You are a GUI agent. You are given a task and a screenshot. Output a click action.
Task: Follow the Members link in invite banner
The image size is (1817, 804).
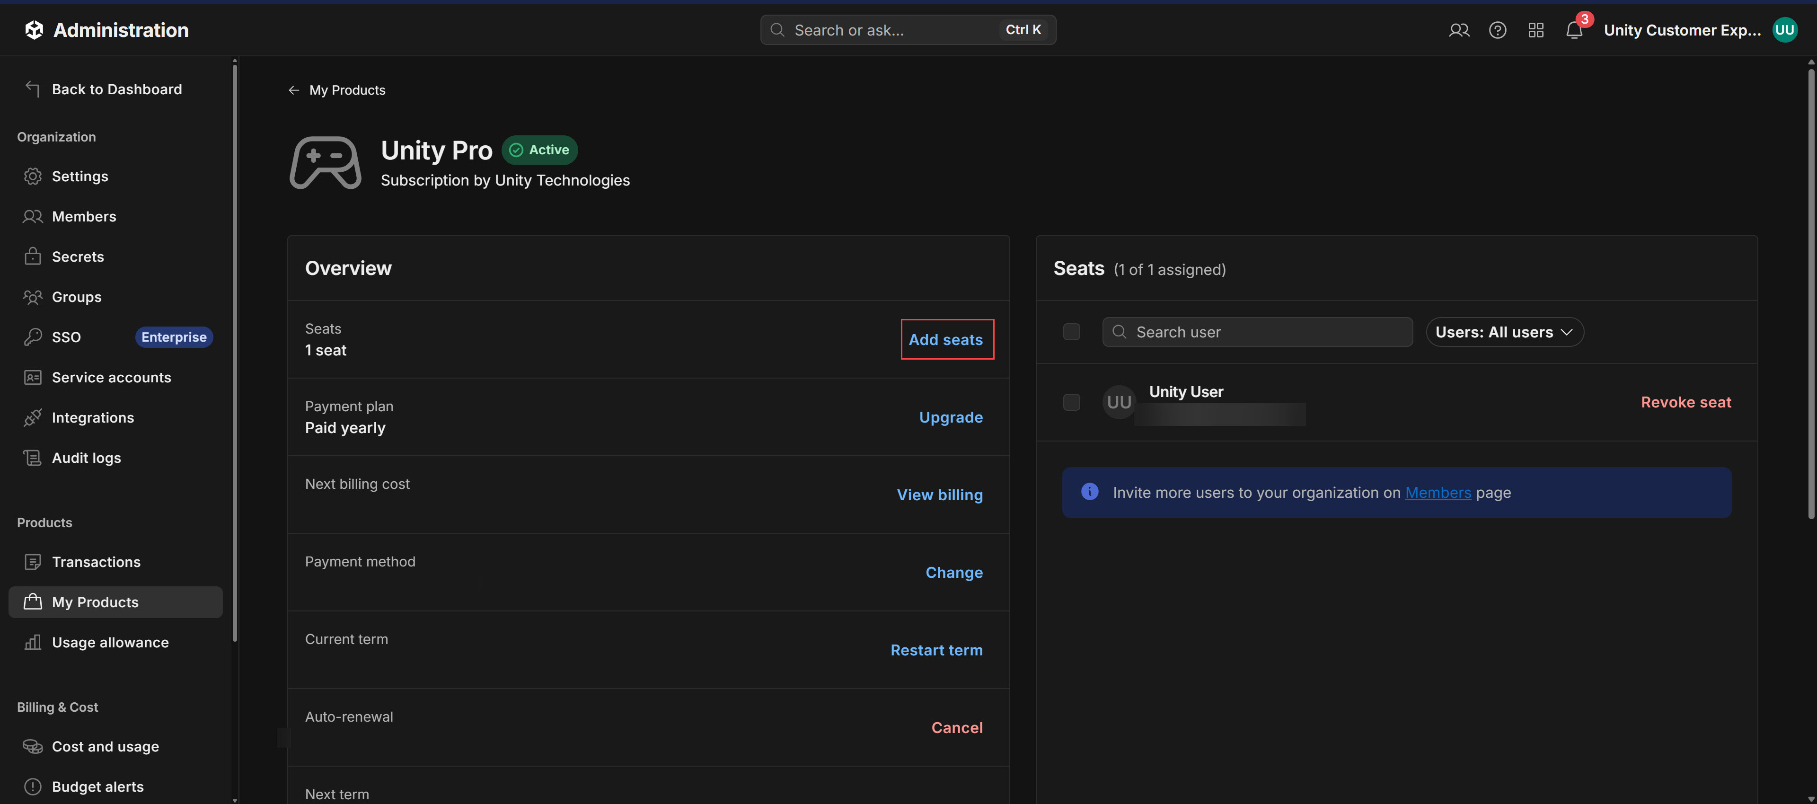(x=1438, y=492)
